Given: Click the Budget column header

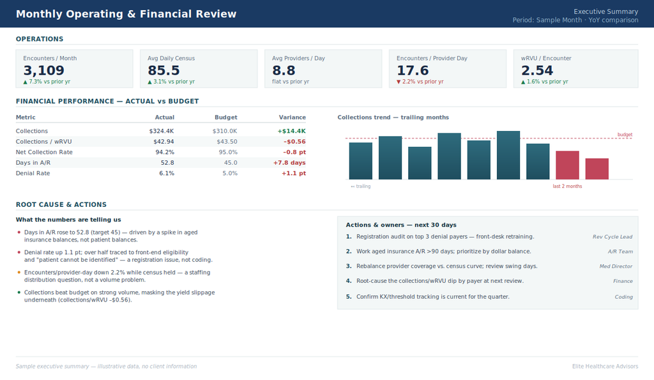Looking at the screenshot, I should click(226, 118).
